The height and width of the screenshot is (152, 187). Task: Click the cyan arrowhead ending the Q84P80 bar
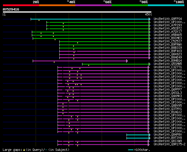(150, 135)
